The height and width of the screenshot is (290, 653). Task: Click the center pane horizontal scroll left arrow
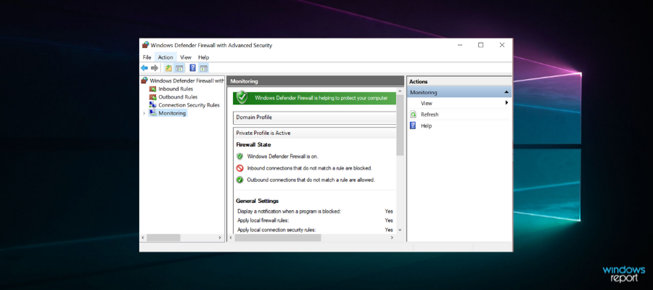tap(231, 238)
